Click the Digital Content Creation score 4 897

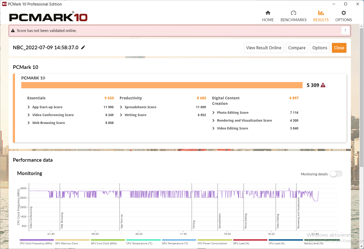(294, 98)
